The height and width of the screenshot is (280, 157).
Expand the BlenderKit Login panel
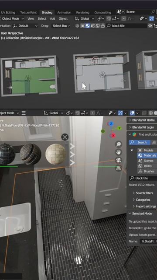142,127
